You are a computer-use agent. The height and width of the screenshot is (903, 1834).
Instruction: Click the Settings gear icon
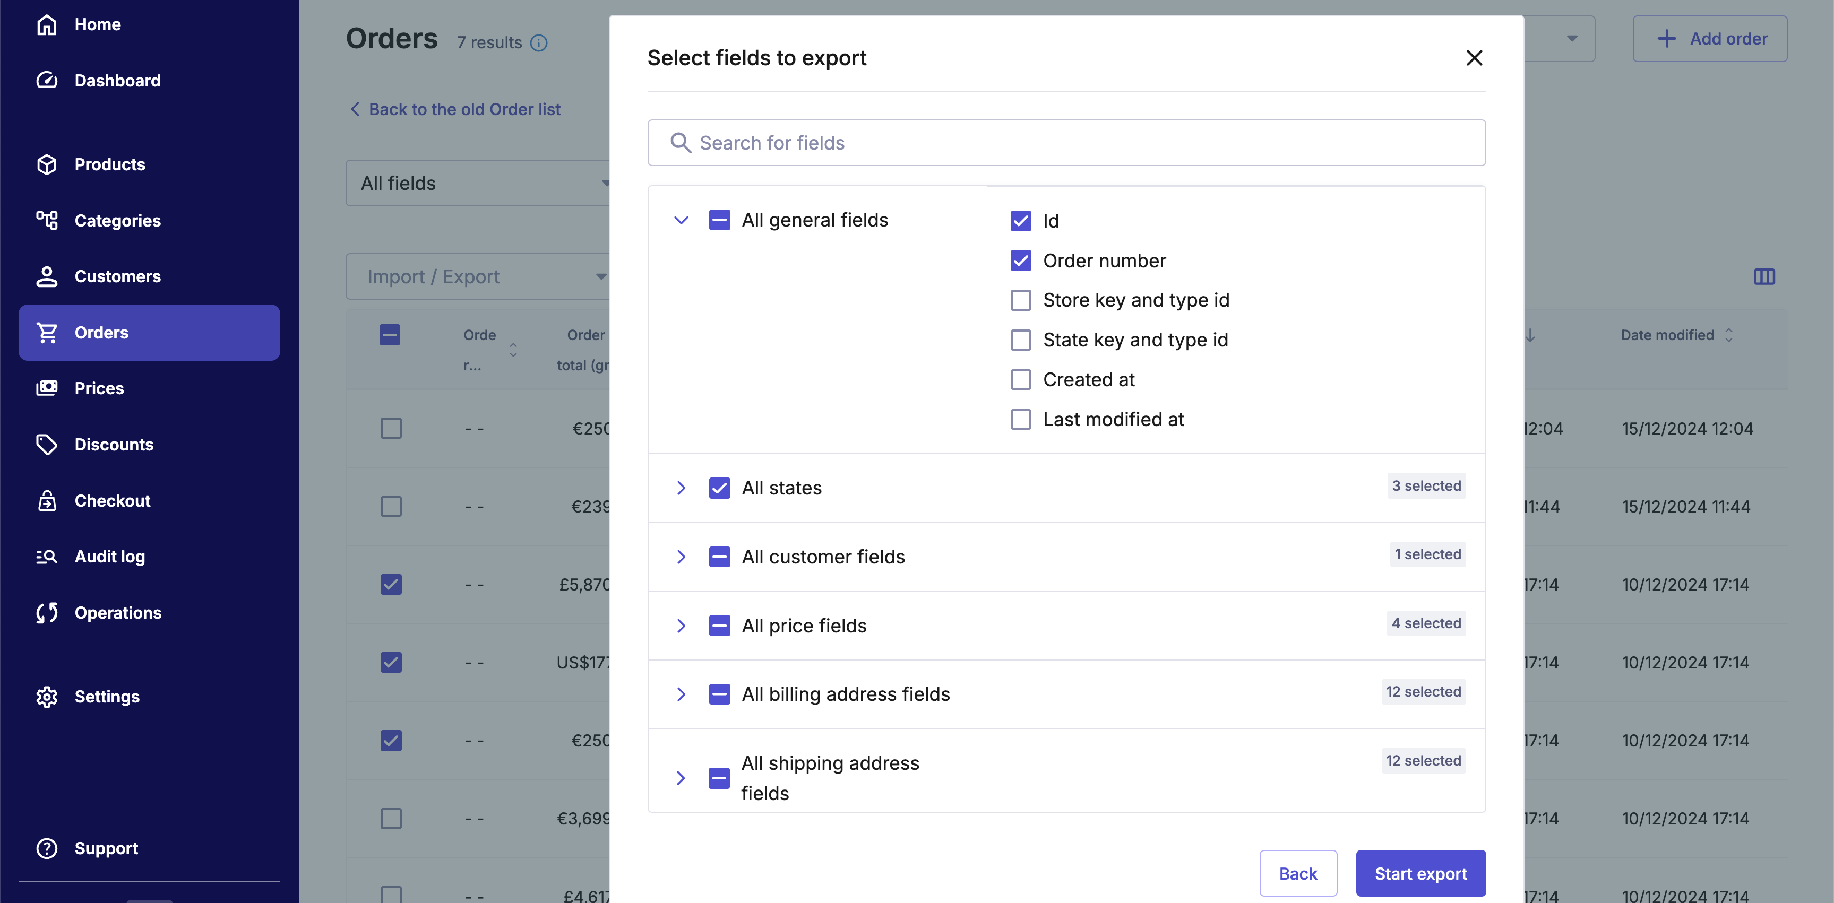(47, 697)
